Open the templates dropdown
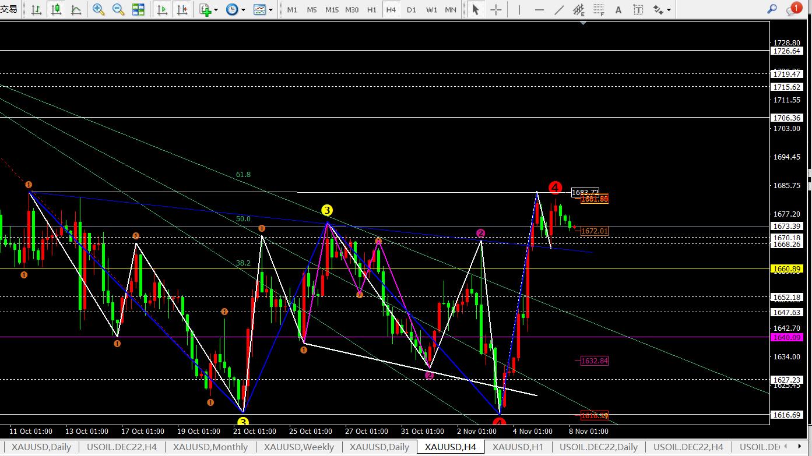812x456 pixels. click(x=263, y=10)
